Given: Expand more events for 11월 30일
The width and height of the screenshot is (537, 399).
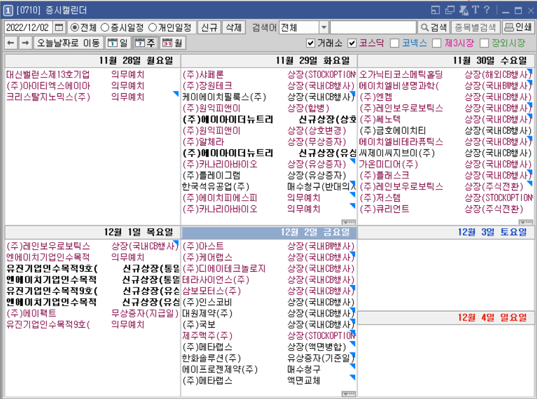Looking at the screenshot, I should pyautogui.click(x=526, y=222).
